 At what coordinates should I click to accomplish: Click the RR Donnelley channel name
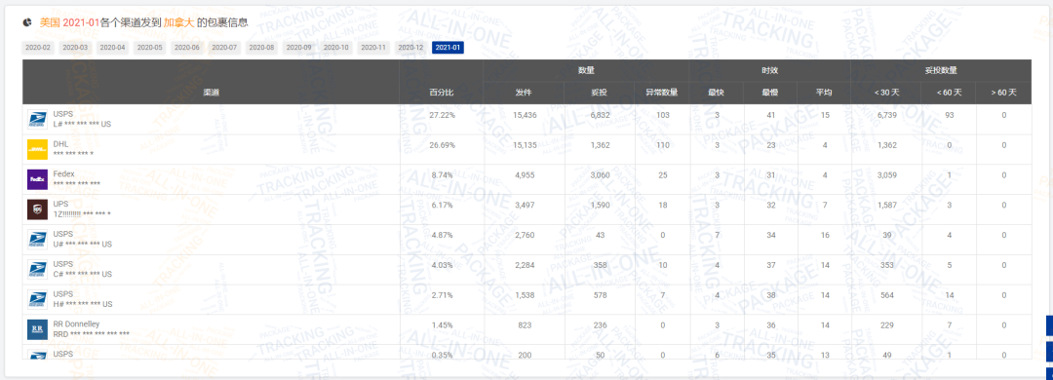click(x=77, y=323)
